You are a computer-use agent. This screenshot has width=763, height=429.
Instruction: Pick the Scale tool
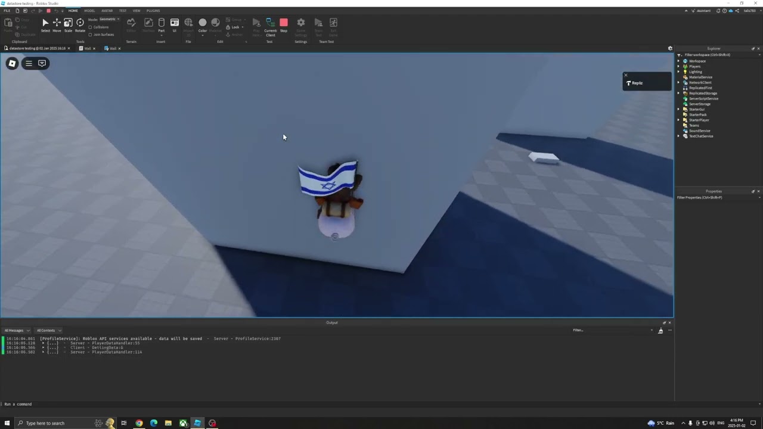(68, 25)
